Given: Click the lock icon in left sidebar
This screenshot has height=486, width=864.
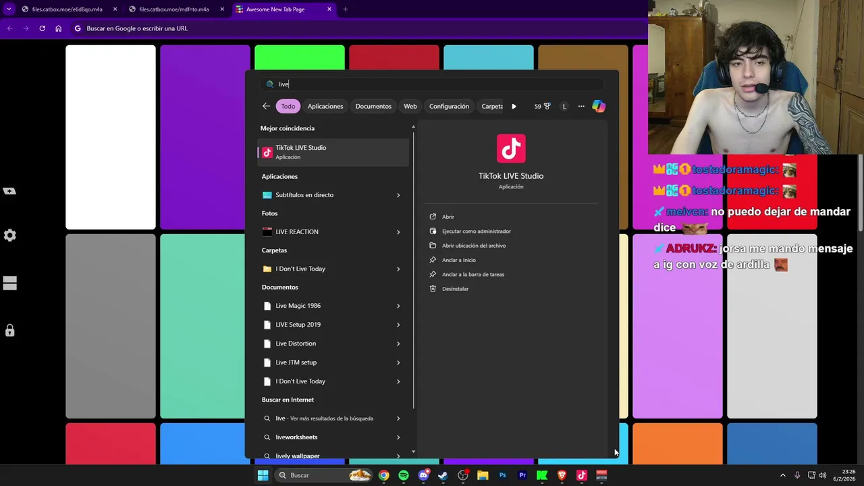Looking at the screenshot, I should tap(9, 330).
